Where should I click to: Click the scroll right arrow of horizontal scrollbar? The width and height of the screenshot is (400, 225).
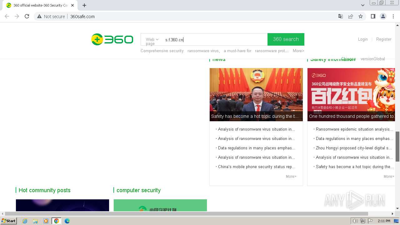tap(392, 214)
